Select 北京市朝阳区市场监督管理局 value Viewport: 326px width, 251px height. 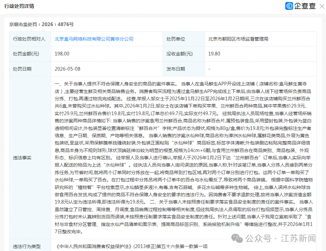point(238,39)
